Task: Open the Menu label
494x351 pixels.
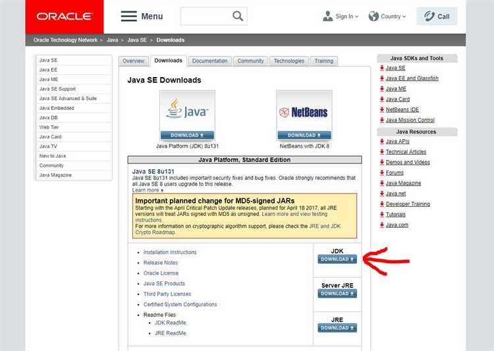Action: [x=152, y=16]
